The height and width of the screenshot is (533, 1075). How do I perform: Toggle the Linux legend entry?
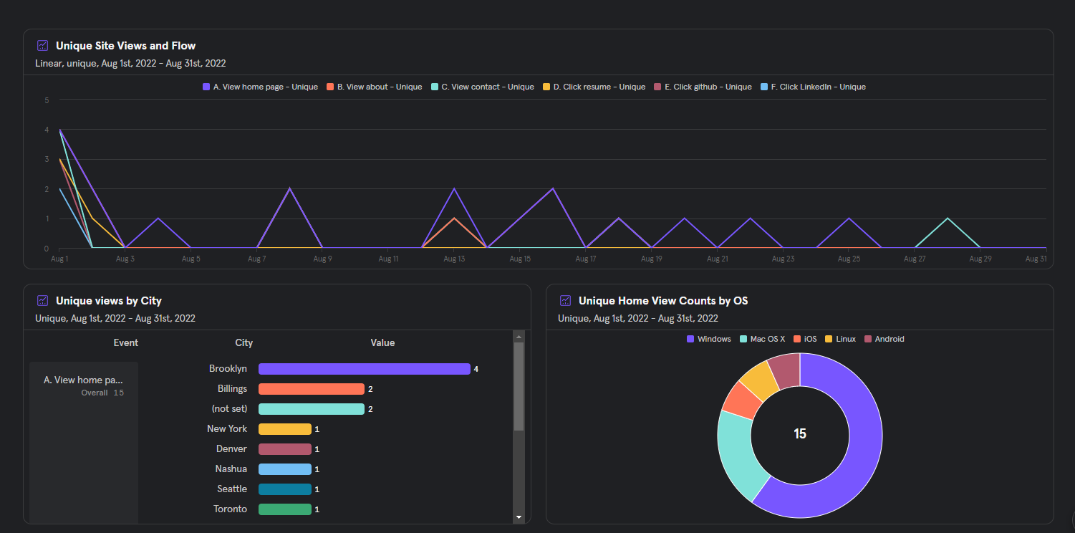coord(840,339)
